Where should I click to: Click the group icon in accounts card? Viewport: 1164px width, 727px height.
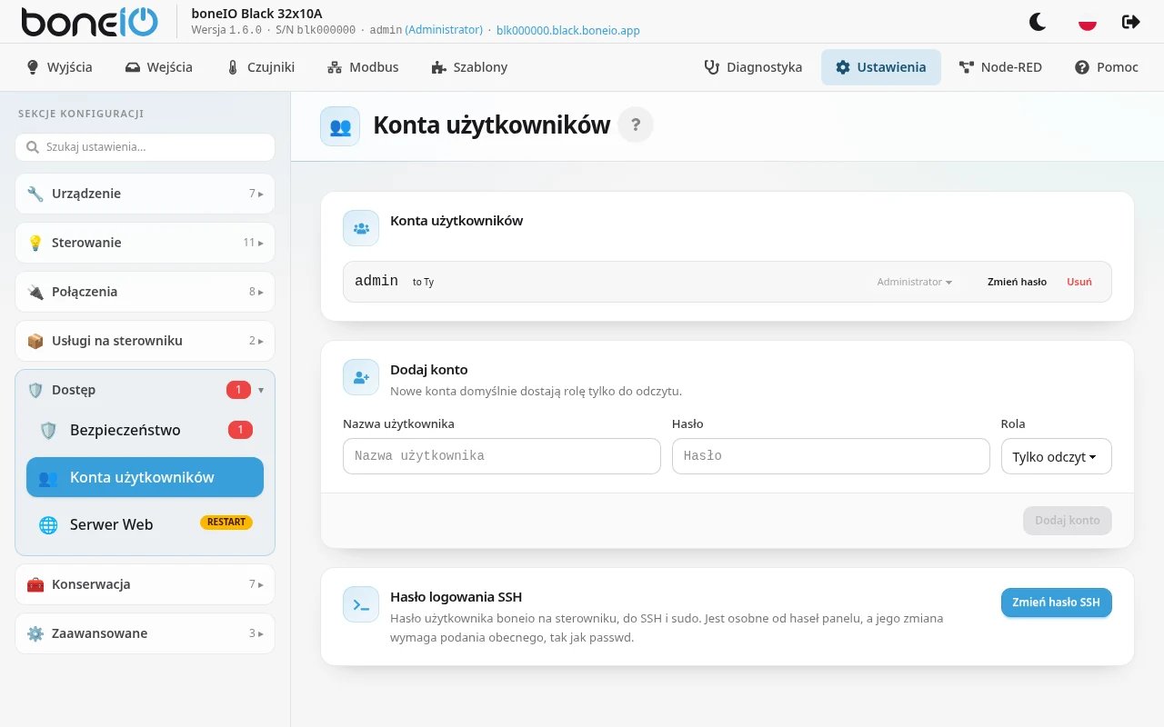click(x=361, y=228)
